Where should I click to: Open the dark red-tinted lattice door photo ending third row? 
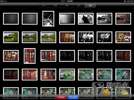(x=123, y=56)
